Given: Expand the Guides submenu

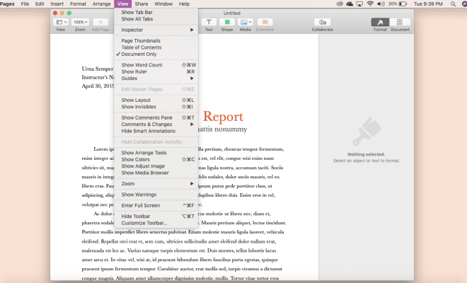Looking at the screenshot, I should [156, 79].
